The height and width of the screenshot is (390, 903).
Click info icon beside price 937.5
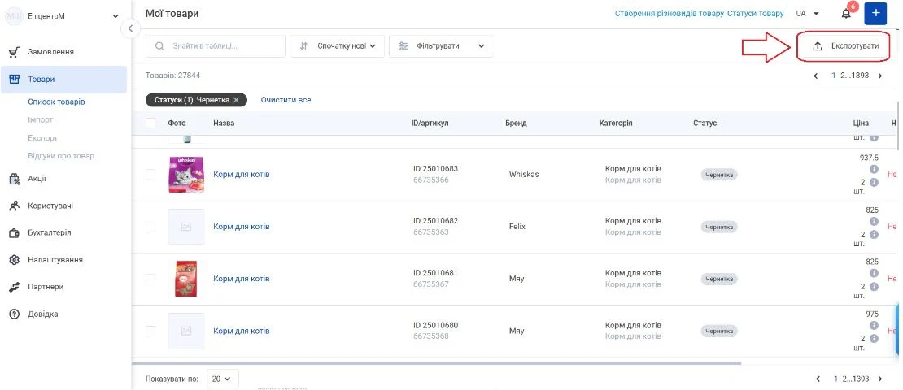coord(874,170)
